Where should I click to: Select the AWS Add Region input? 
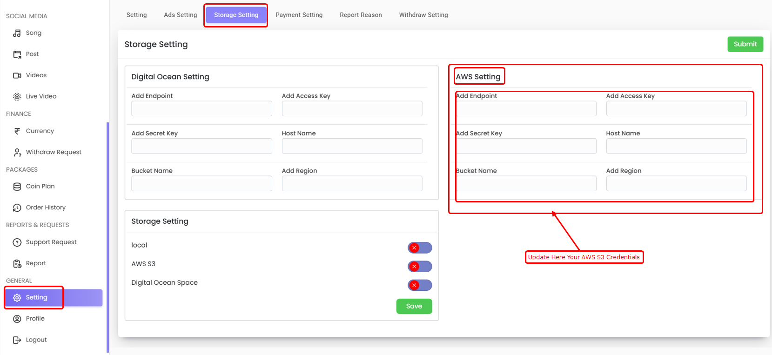(x=676, y=183)
